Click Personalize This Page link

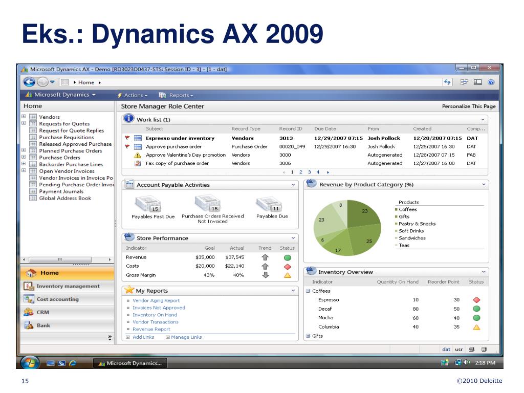click(469, 106)
